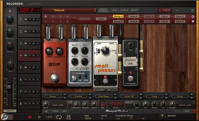Viewport: 199px width, 121px height.
Task: Select Cab A in signal chain
Action: [x=164, y=16]
